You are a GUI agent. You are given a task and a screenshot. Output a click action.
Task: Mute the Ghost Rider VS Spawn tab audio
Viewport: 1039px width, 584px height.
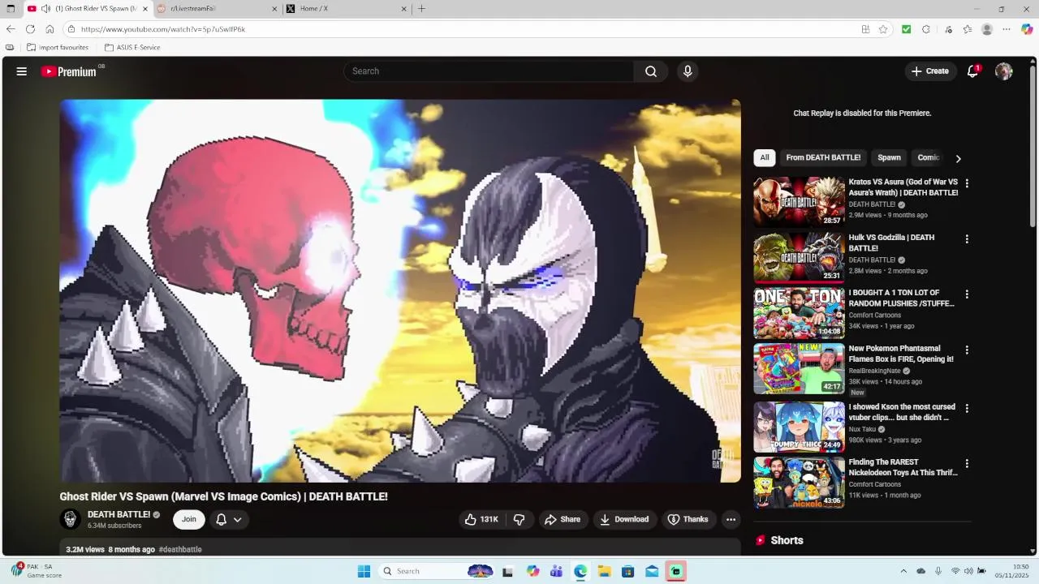pos(45,9)
